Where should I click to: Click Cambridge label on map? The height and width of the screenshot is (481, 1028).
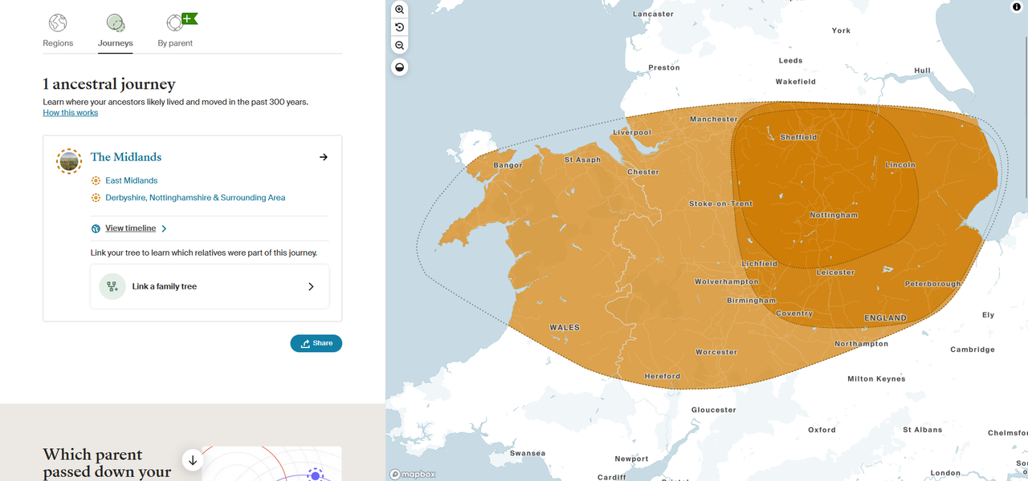pos(973,350)
